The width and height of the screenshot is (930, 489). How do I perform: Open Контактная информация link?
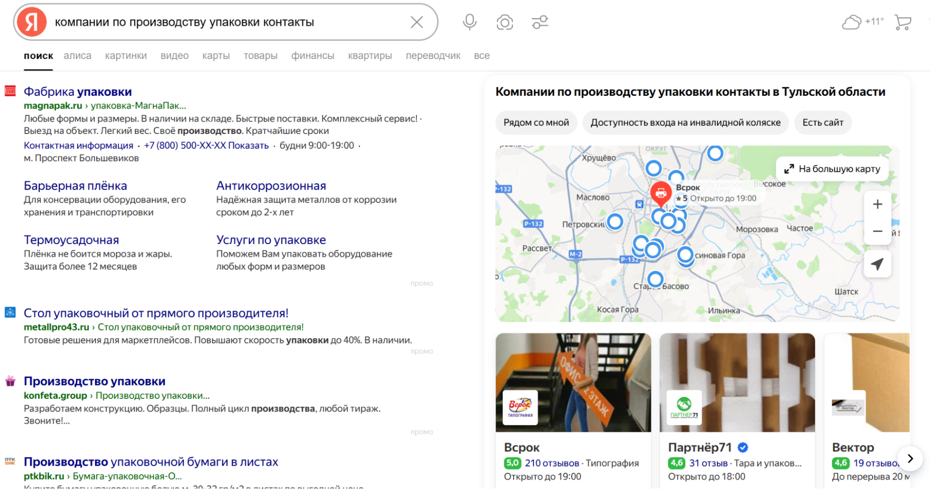tap(79, 145)
